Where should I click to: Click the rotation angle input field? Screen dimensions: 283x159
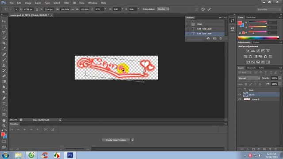(99, 9)
